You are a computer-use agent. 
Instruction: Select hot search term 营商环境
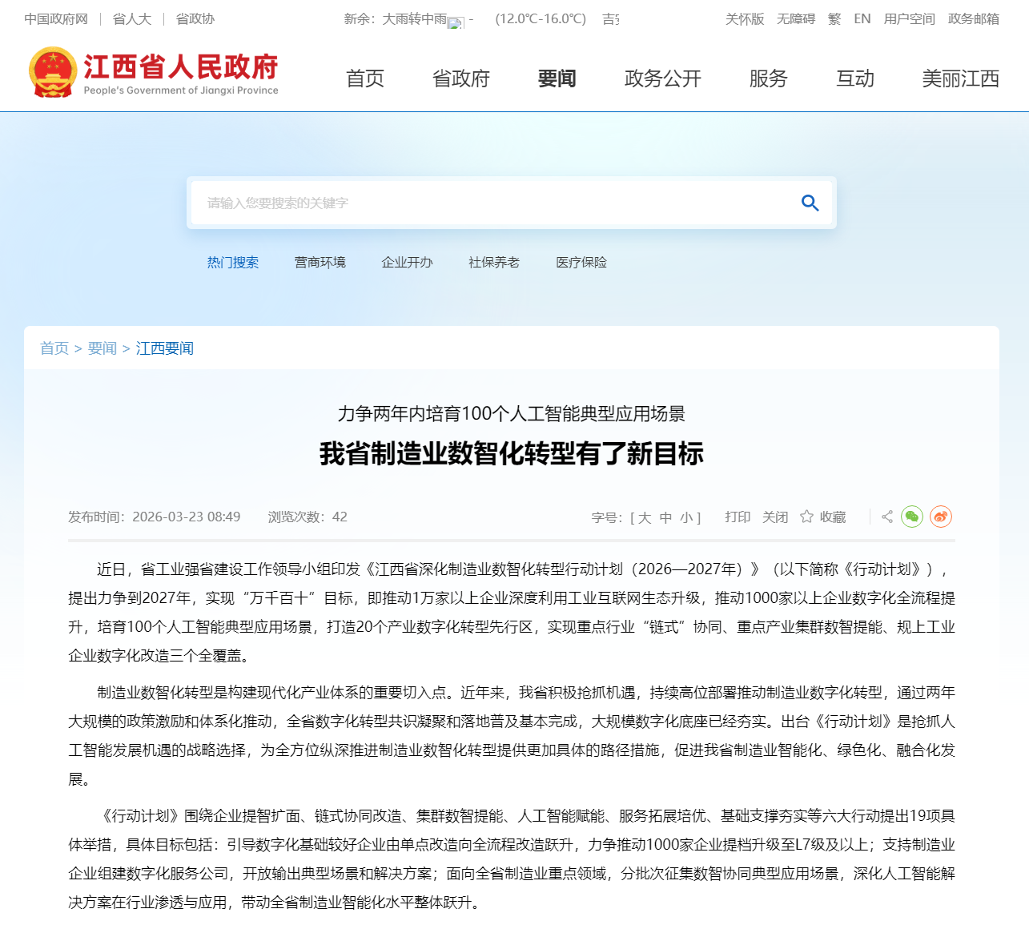tap(320, 263)
